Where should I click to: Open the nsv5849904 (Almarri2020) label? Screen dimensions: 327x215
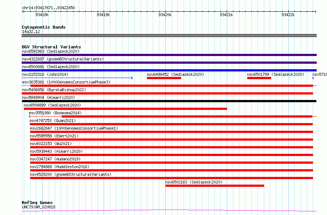click(48, 97)
